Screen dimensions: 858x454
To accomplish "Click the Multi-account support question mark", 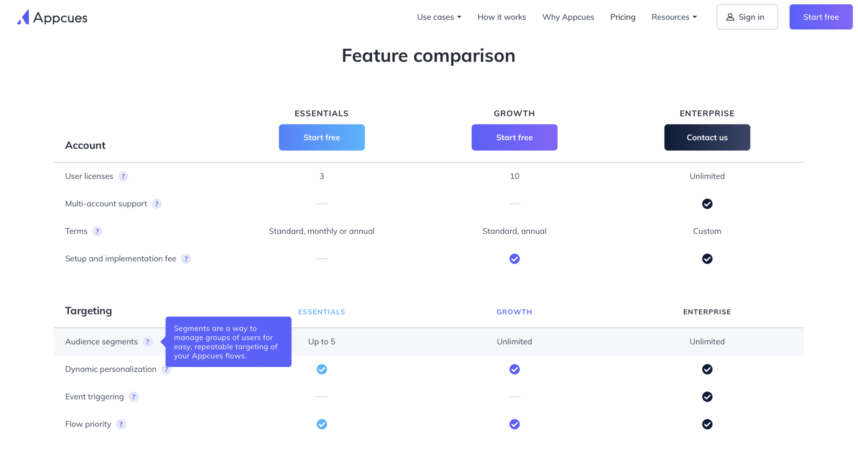I will click(157, 204).
